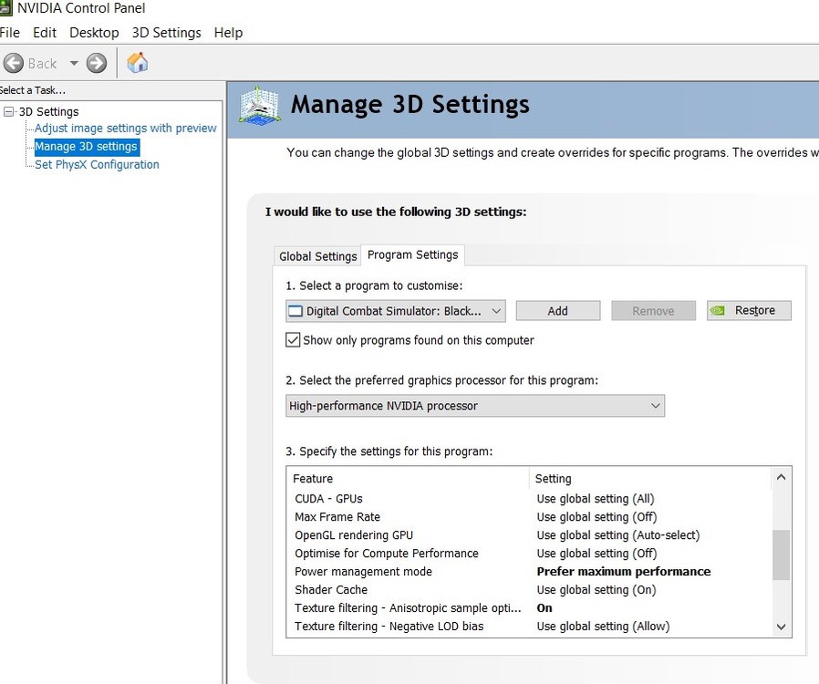
Task: Open Set PhysX Configuration task
Action: [x=97, y=165]
